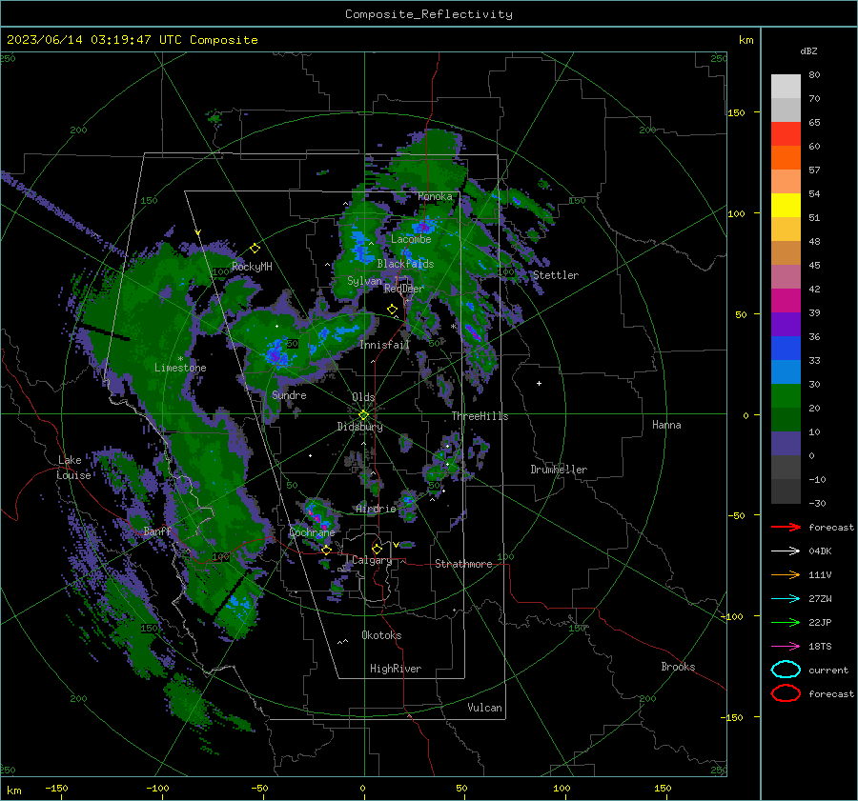
Task: Click the Airdrie city label
Action: coord(376,509)
